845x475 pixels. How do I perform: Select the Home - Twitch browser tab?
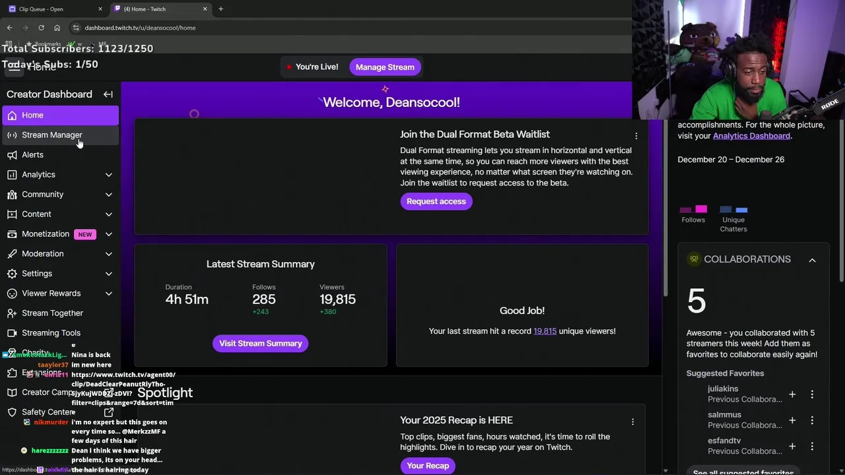point(160,9)
